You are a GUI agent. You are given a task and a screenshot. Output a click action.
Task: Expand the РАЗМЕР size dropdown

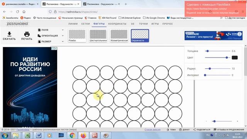tap(51, 42)
